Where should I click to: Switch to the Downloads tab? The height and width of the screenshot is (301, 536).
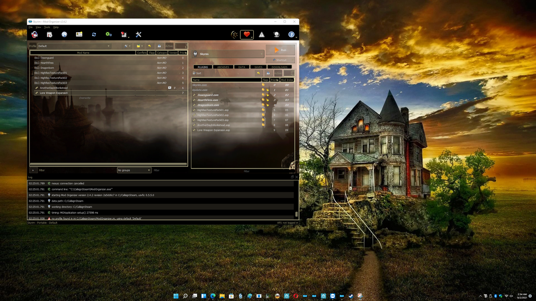coord(279,67)
